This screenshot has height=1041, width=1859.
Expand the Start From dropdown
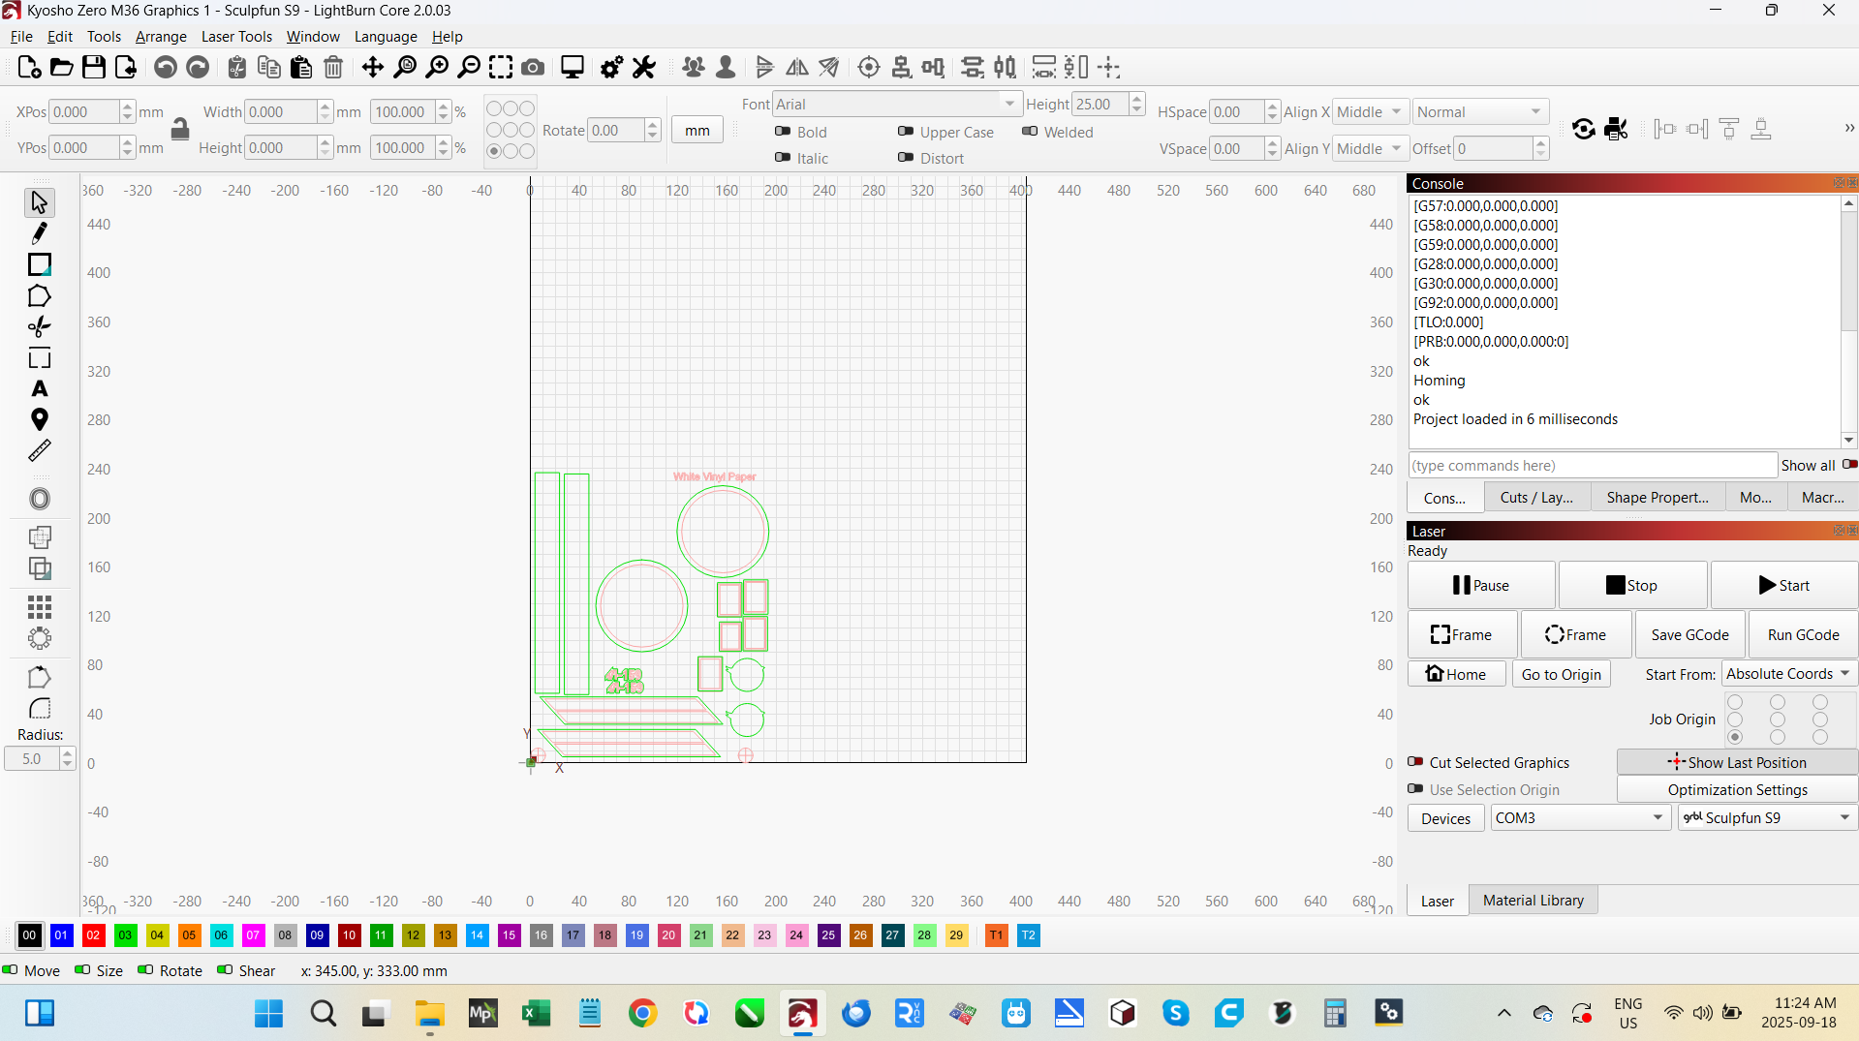point(1788,674)
